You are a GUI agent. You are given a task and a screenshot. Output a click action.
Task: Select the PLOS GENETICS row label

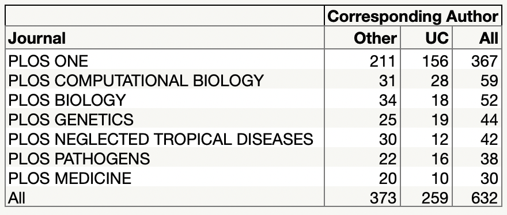[x=70, y=120]
